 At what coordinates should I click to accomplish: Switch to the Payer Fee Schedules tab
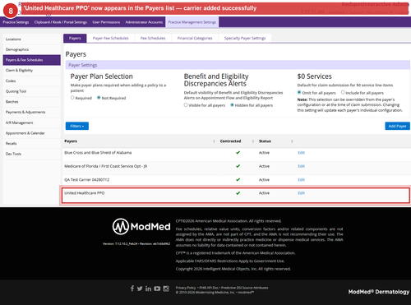click(x=111, y=39)
